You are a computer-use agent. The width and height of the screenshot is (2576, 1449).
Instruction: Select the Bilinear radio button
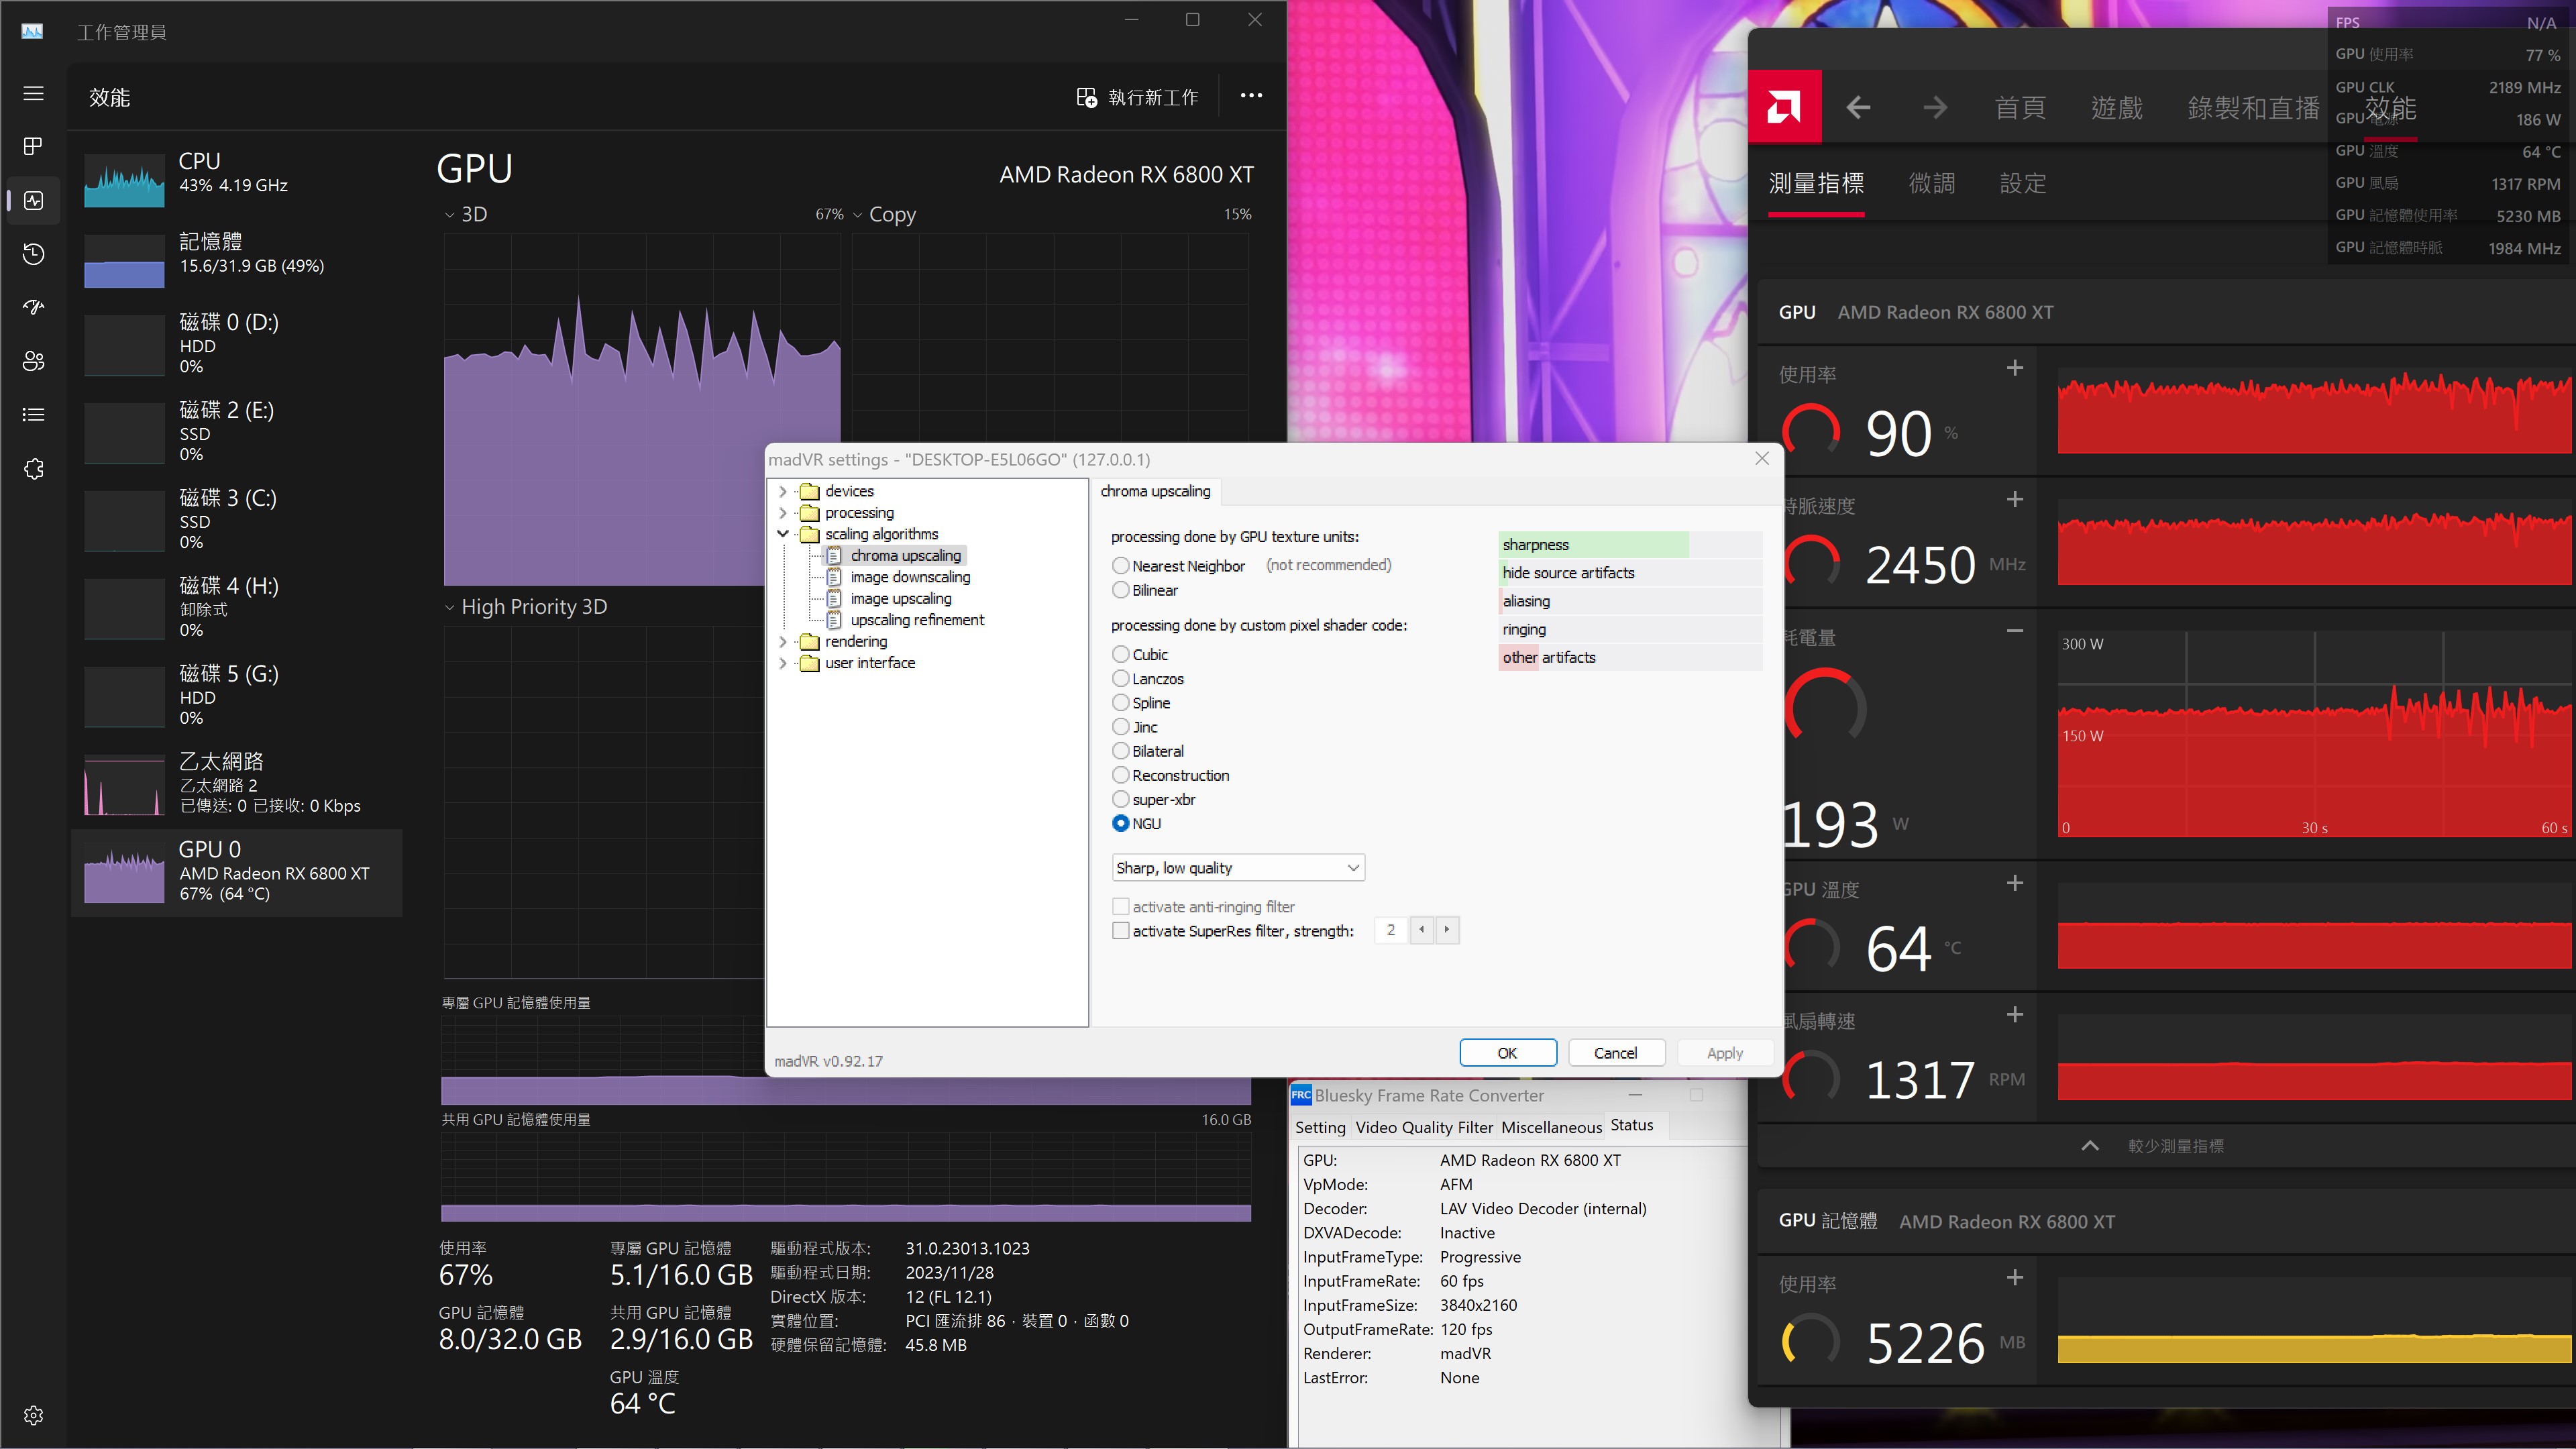[1121, 590]
